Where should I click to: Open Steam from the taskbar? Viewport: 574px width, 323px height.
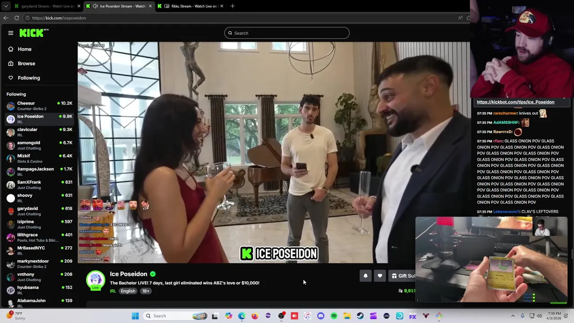click(x=360, y=316)
